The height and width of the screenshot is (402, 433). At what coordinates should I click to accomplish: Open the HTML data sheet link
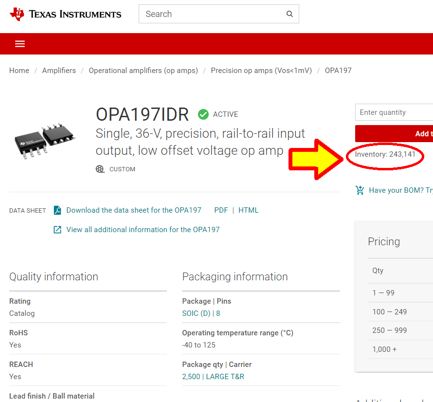(248, 210)
